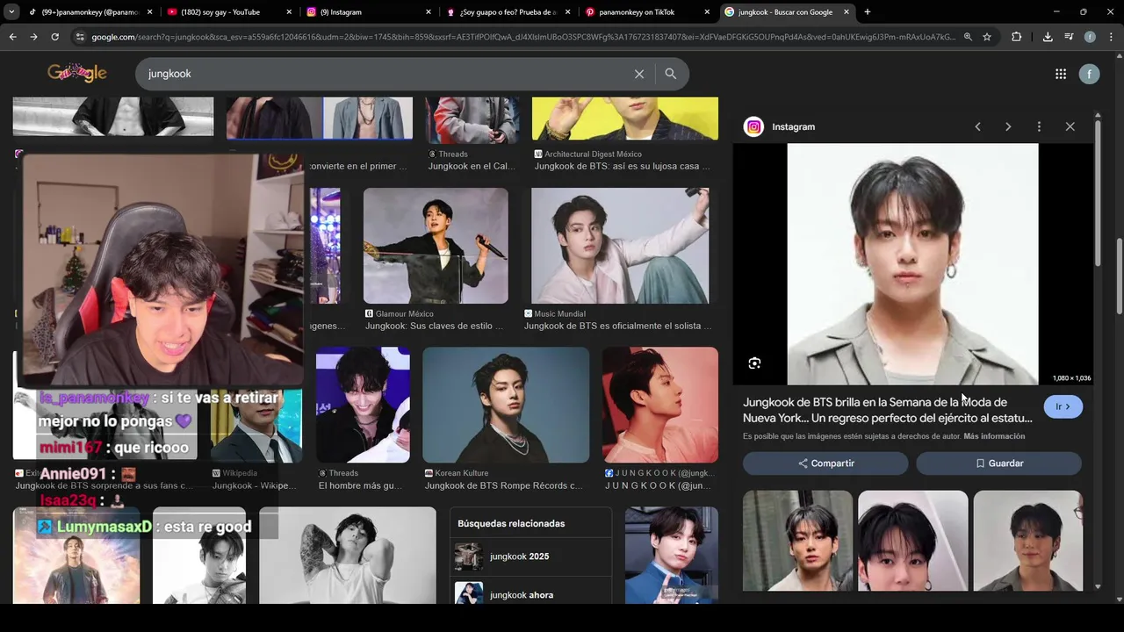Go back using browser back arrow

(x=12, y=37)
